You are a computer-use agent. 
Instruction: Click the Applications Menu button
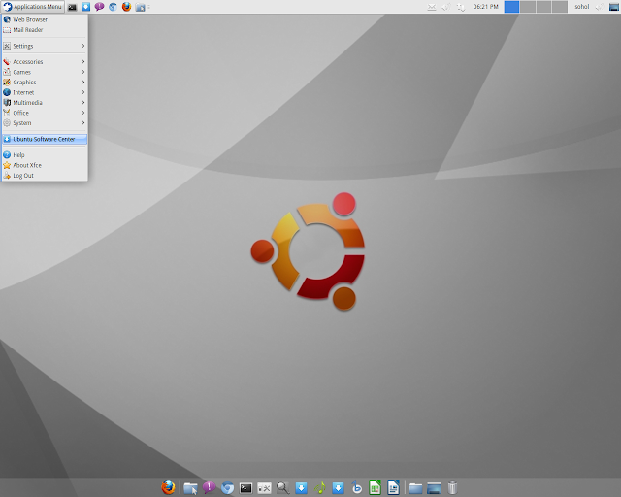(x=33, y=7)
